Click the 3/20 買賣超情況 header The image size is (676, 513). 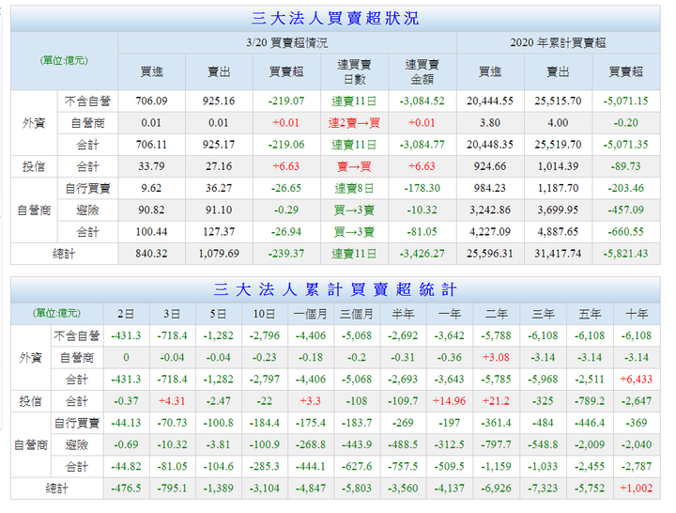[286, 42]
